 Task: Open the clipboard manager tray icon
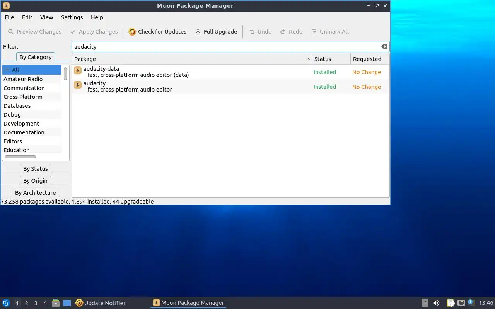tap(451, 303)
